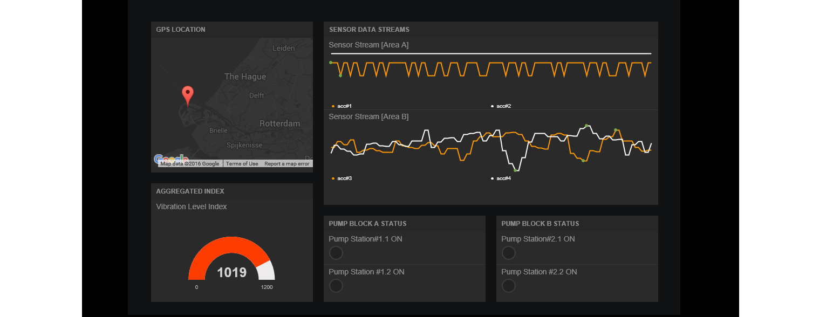833x317 pixels.
Task: Click the PUMP BLOCK A STATUS title
Action: (367, 224)
